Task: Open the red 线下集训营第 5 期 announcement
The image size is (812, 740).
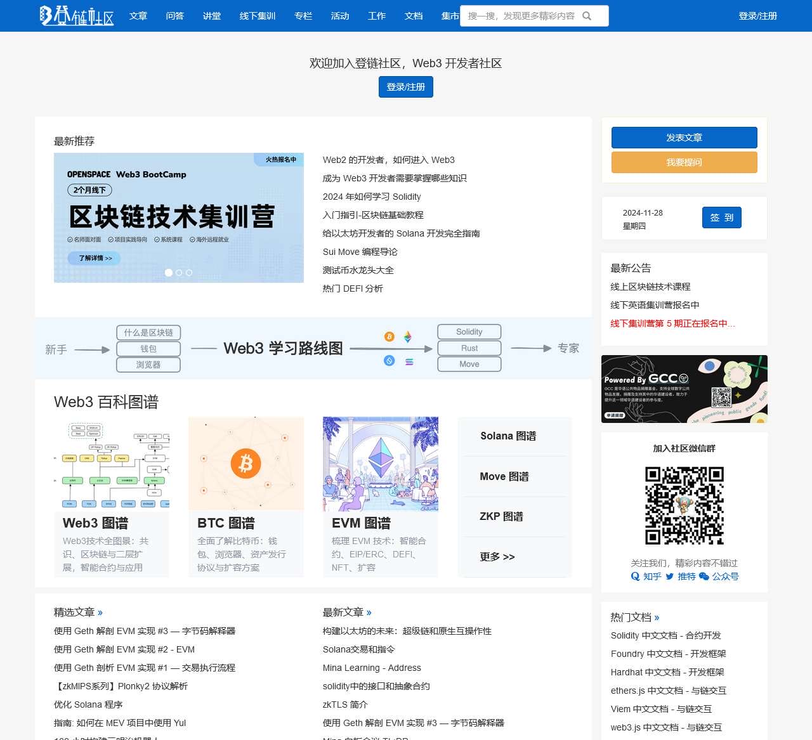Action: [672, 323]
